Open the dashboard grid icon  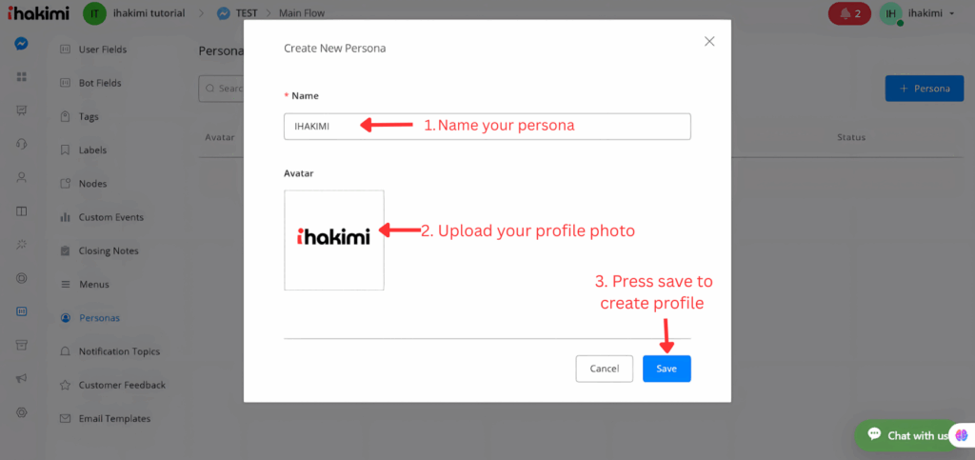coord(21,77)
